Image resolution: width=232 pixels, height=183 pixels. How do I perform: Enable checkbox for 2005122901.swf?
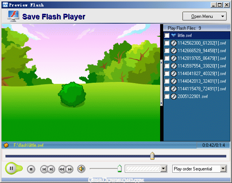167,96
